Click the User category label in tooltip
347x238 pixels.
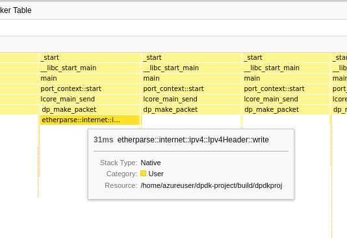click(156, 174)
